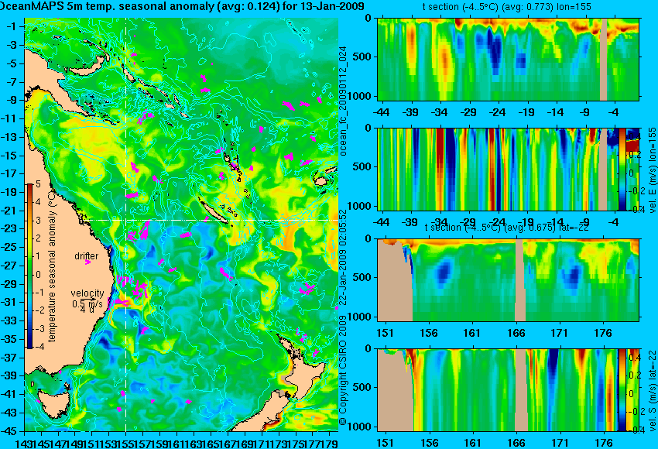Click the 'vel. S' color bar beside the south velocity section
This screenshot has width=658, height=449.
[622, 389]
